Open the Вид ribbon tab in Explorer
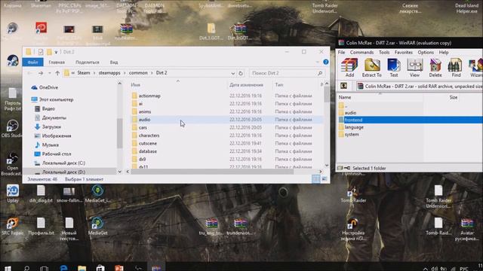The width and height of the screenshot is (483, 271). click(x=114, y=62)
